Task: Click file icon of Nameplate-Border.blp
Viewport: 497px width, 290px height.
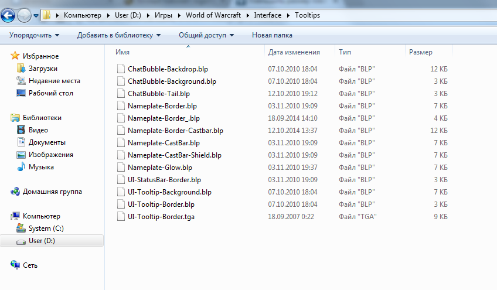Action: pyautogui.click(x=121, y=106)
